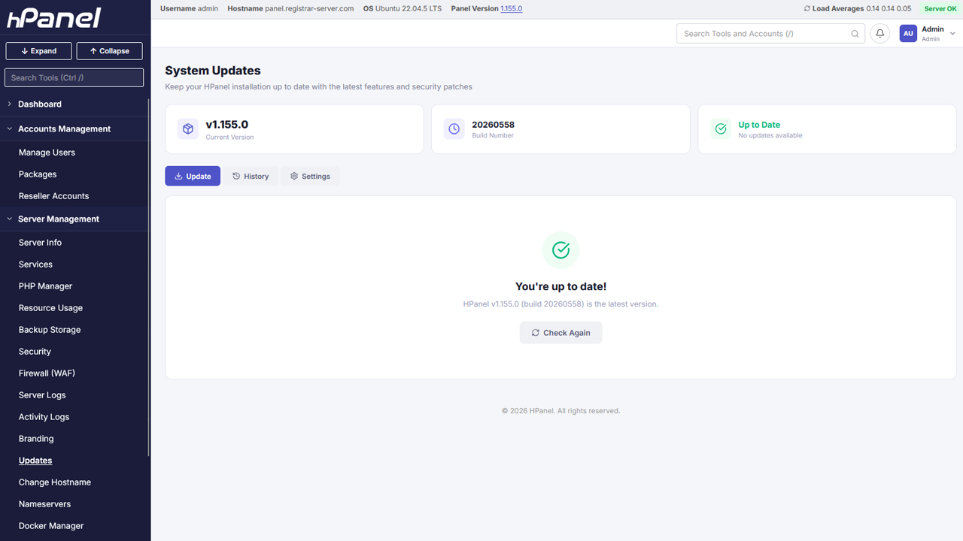Viewport: 963px width, 541px height.
Task: Focus the Search Tools and Accounts field
Action: pyautogui.click(x=770, y=34)
